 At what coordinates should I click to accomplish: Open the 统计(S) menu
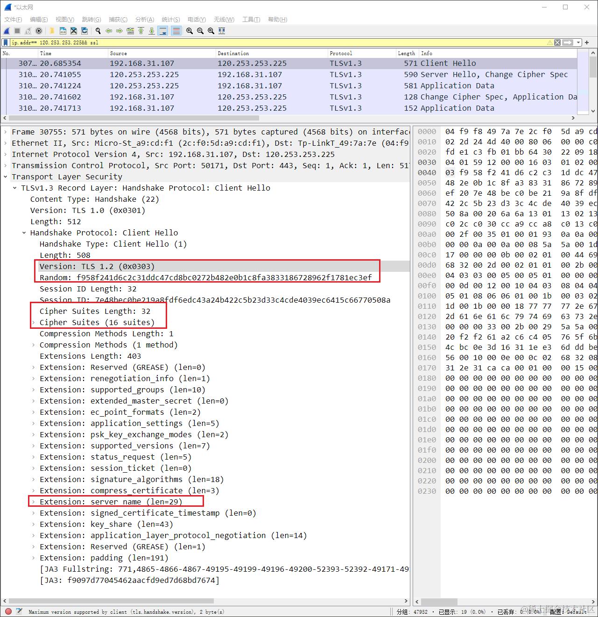tap(170, 20)
